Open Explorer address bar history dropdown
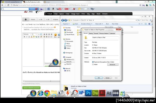The width and height of the screenshot is (156, 103). point(136,20)
